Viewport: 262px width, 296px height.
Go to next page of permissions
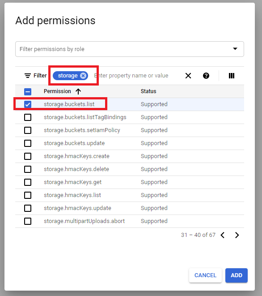[237, 235]
